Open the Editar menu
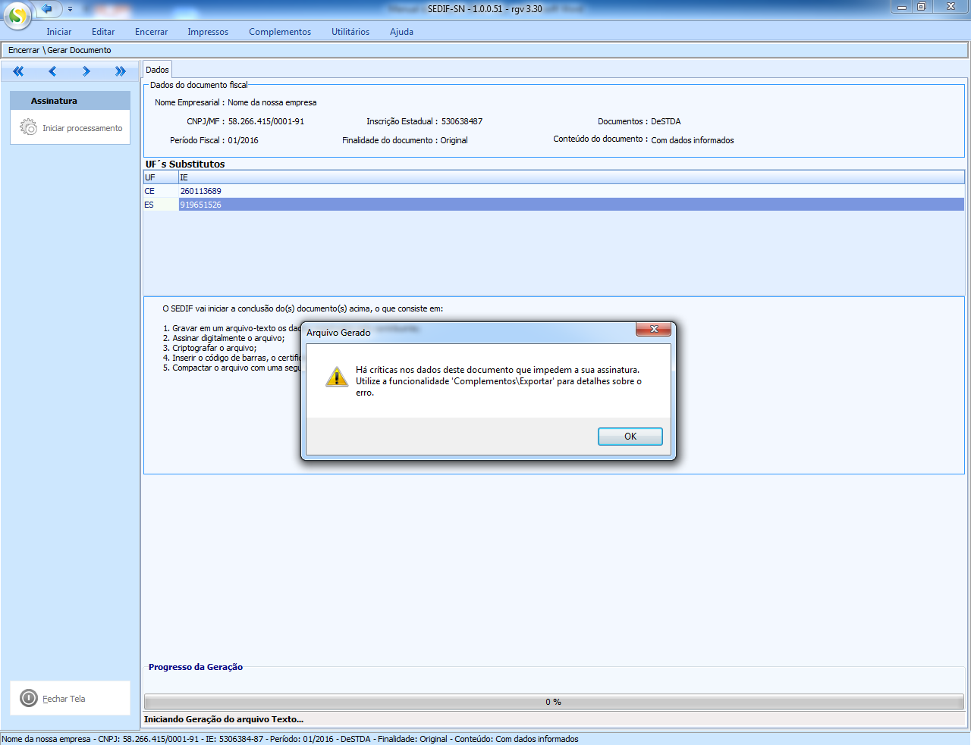The height and width of the screenshot is (745, 971). 103,32
